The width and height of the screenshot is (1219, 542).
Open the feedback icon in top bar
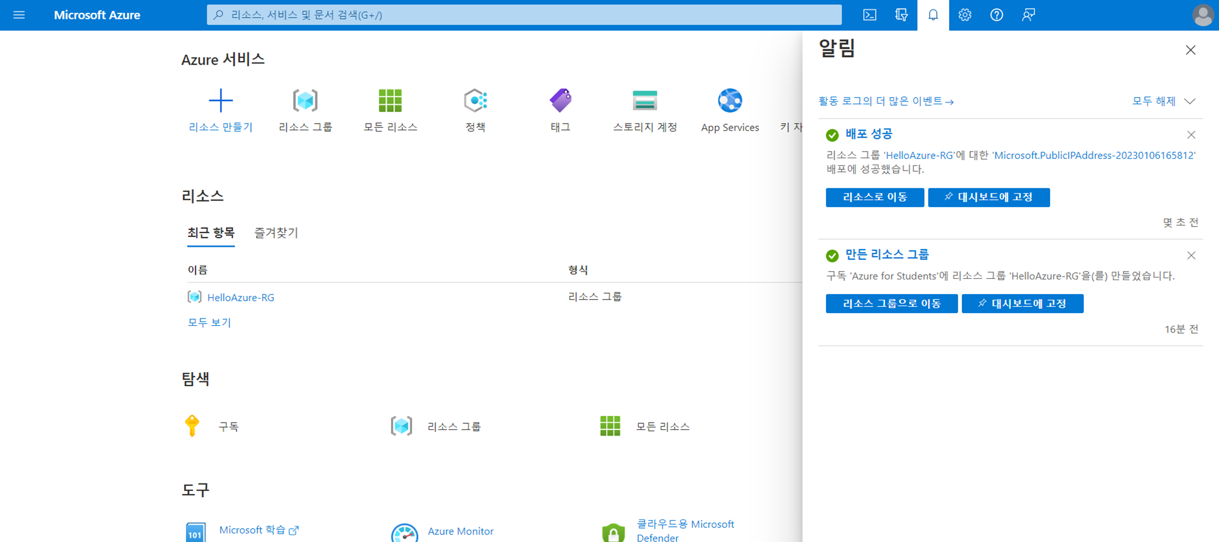click(1028, 15)
